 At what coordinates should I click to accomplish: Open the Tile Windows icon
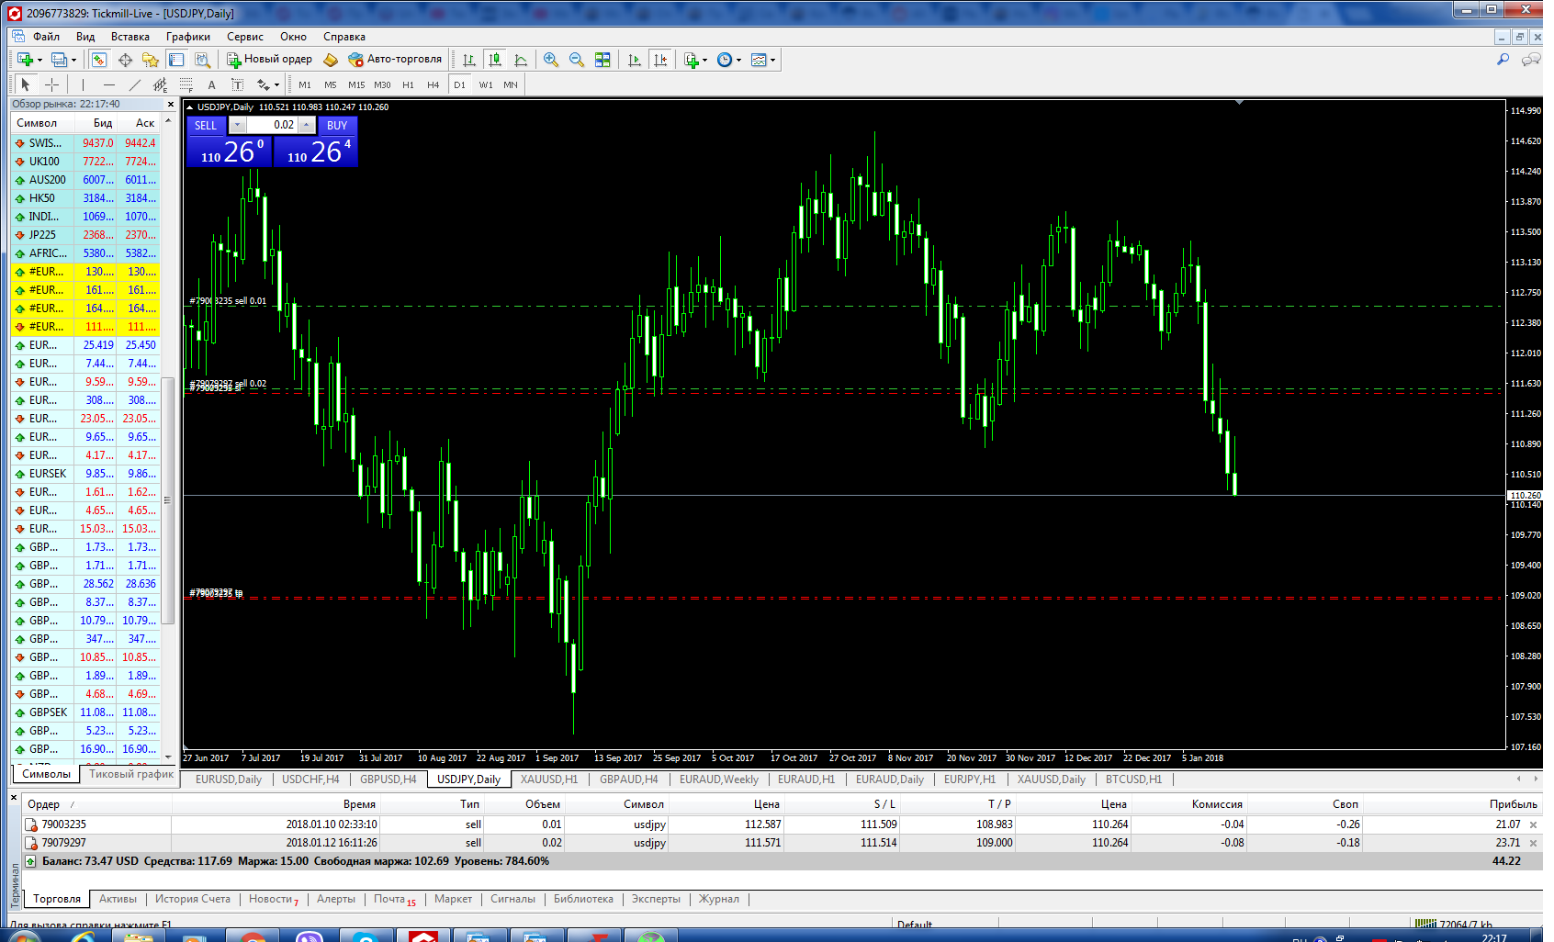602,60
